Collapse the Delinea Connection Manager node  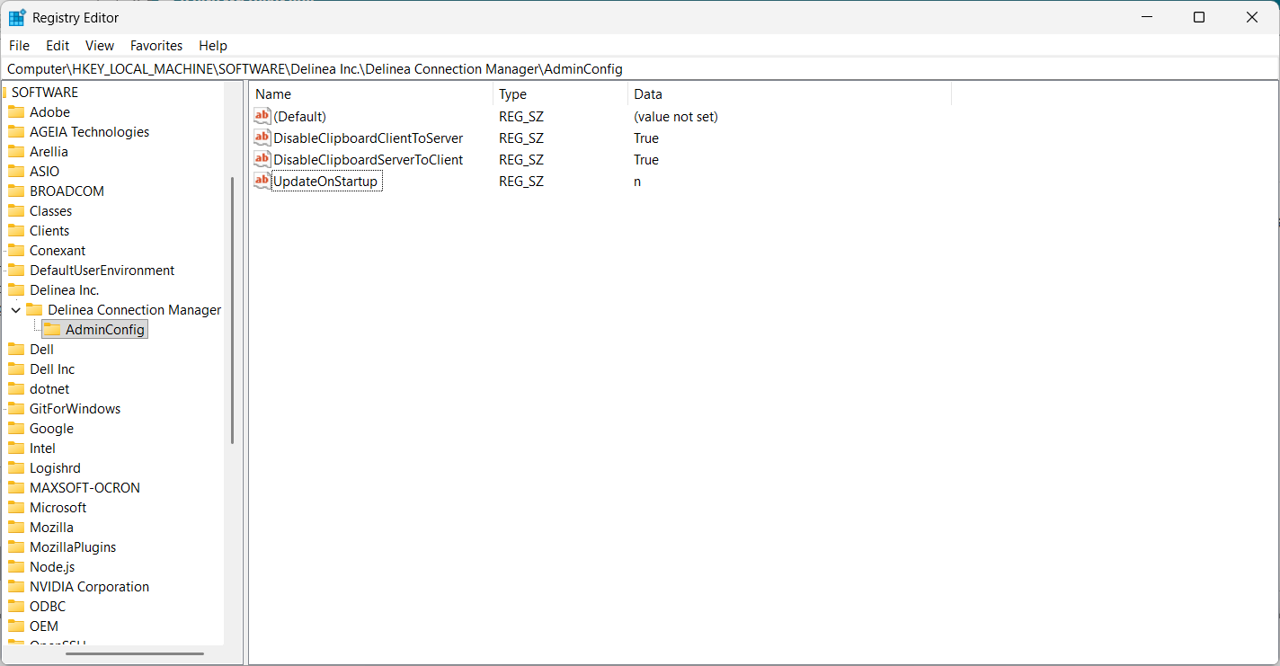[16, 310]
